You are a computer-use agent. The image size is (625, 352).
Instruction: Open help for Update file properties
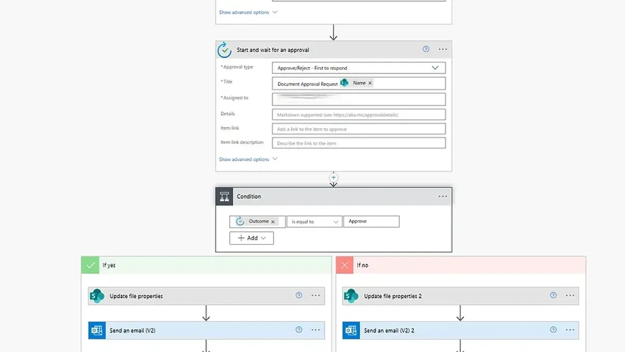tap(299, 295)
